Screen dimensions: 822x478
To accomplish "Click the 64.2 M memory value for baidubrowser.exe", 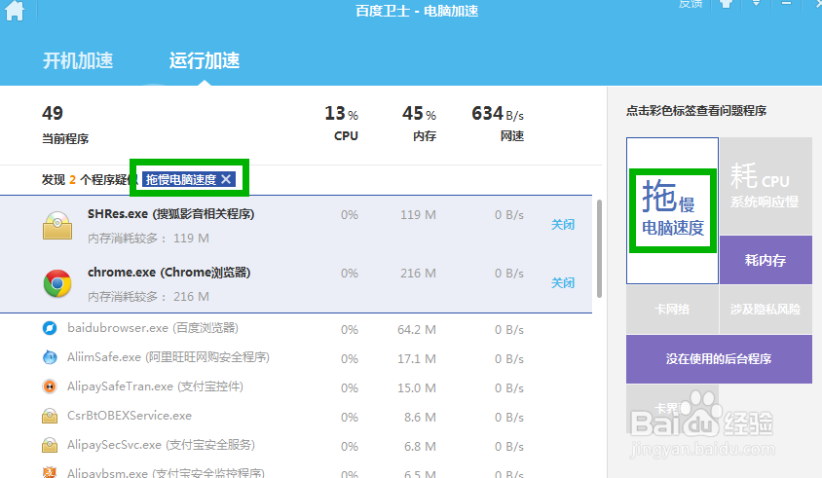I will click(x=417, y=330).
